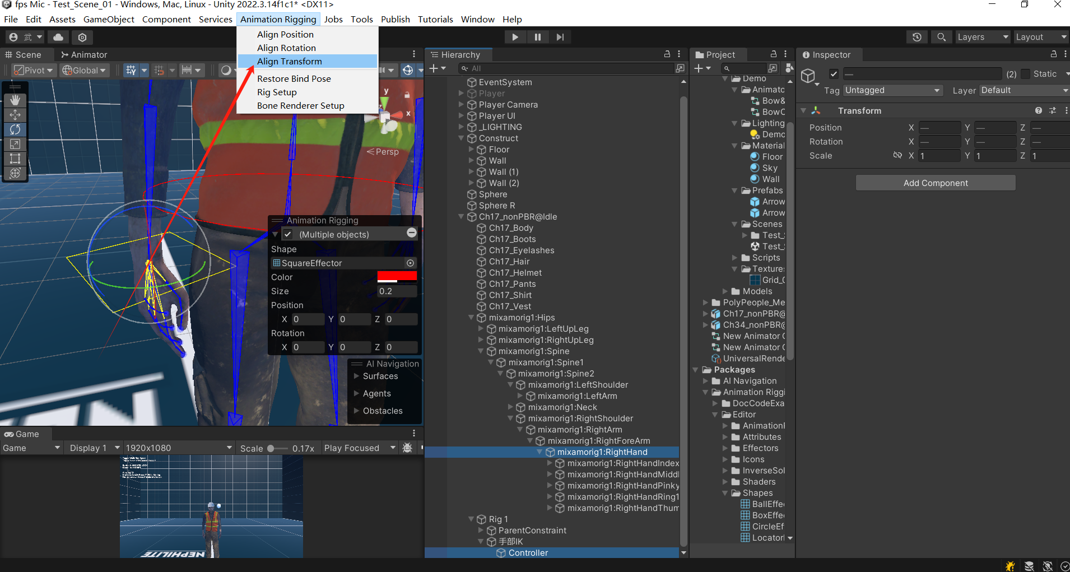Image resolution: width=1070 pixels, height=572 pixels.
Task: Open Unity Version Control icon
Action: pos(82,37)
